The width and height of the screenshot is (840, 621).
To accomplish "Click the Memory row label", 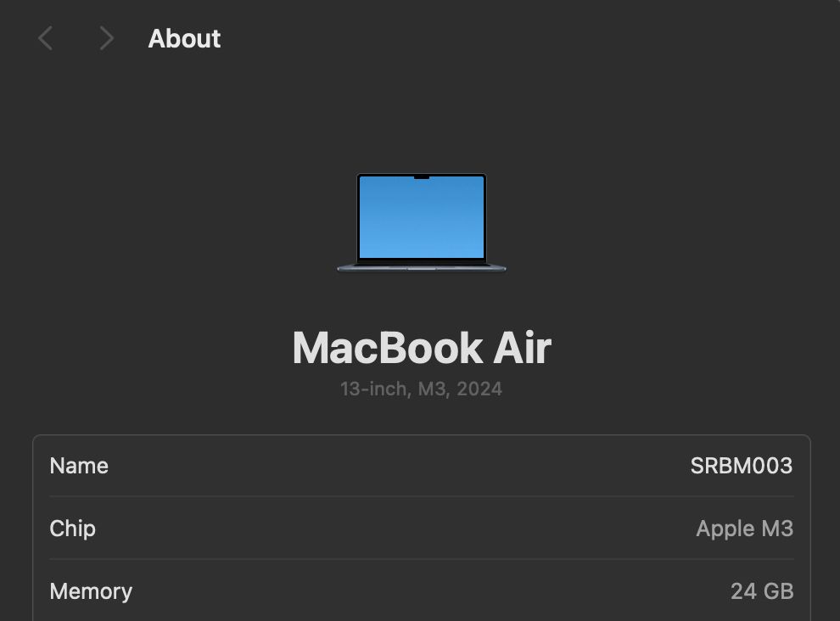I will [x=91, y=591].
